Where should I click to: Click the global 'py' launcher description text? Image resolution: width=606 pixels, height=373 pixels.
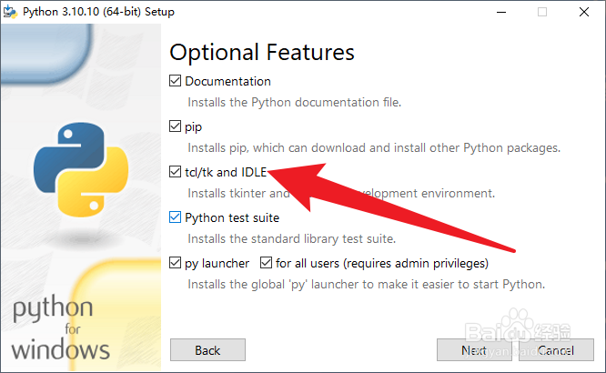tap(367, 285)
